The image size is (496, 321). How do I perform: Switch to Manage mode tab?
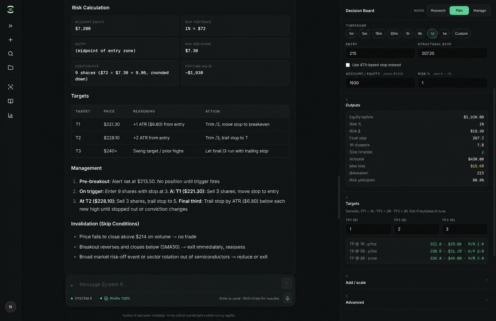click(479, 11)
